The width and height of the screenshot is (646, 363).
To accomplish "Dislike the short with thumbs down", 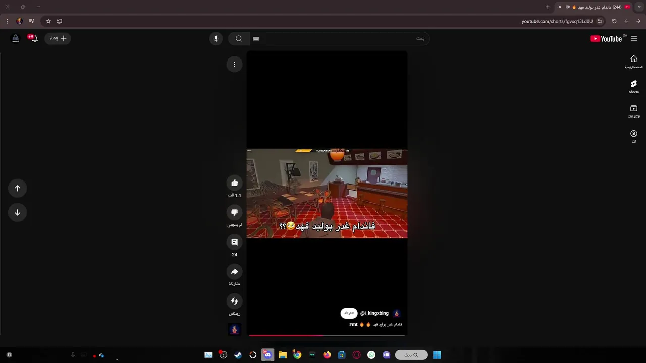I will point(234,212).
